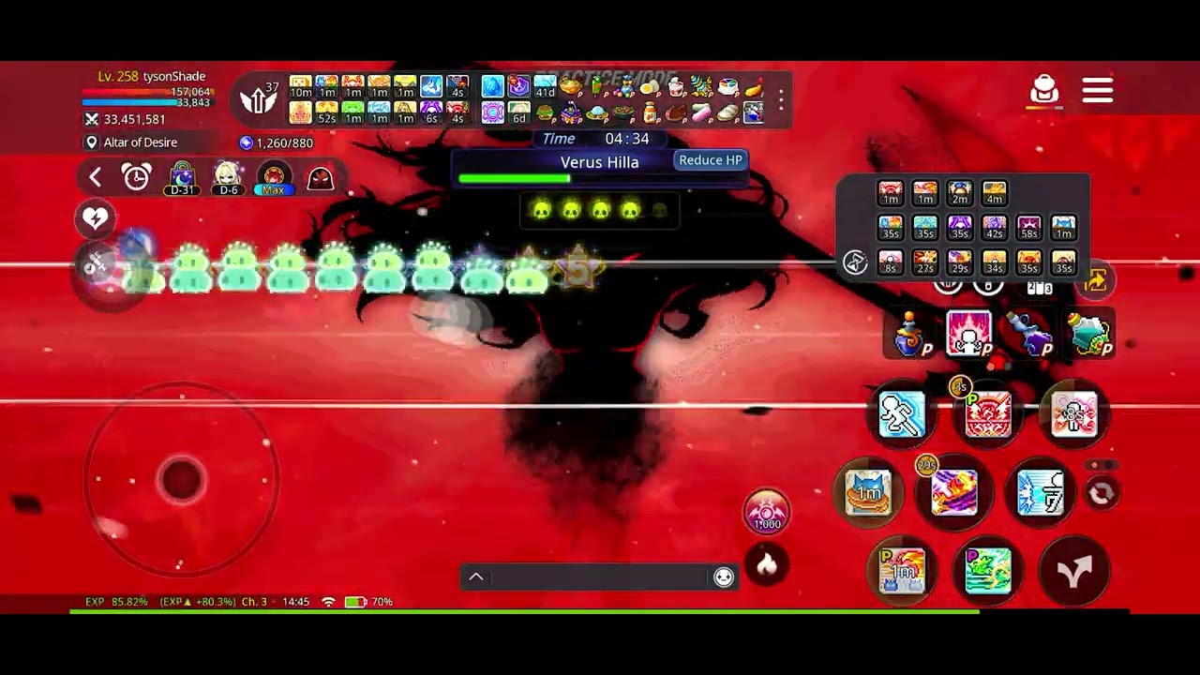Screen dimensions: 1200x675
Task: Tap the broken heart icon
Action: pyautogui.click(x=95, y=218)
